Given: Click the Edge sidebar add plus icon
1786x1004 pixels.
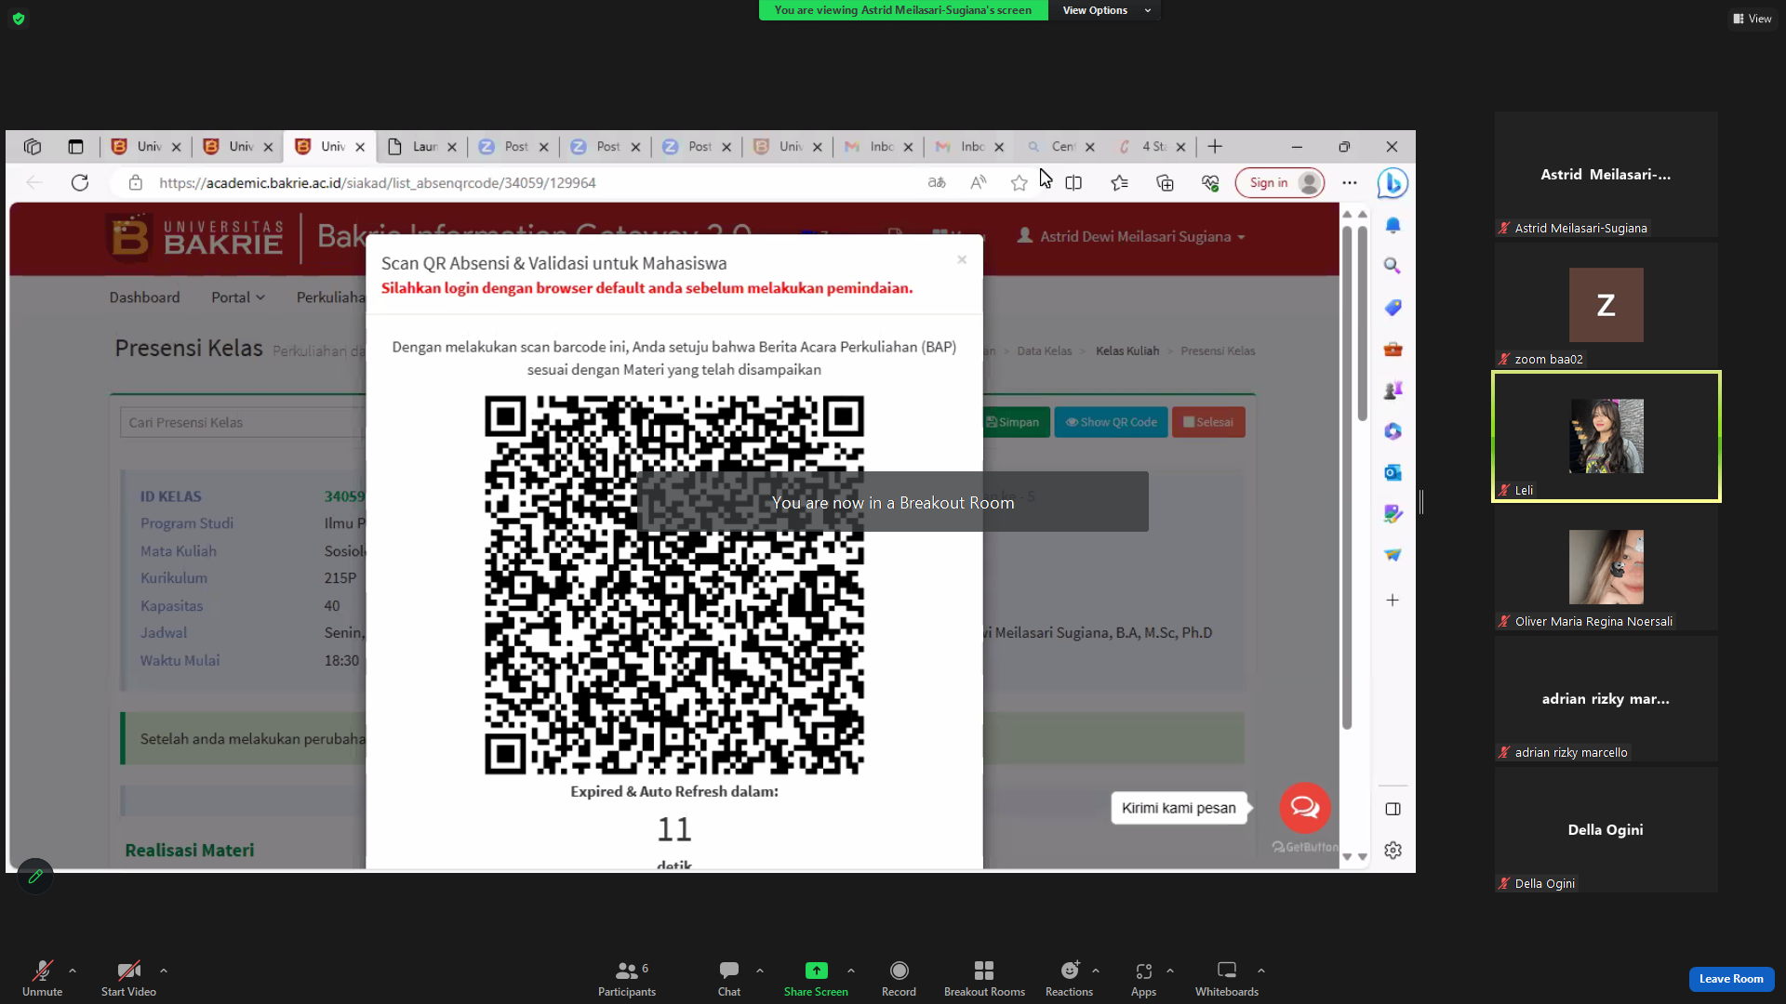Looking at the screenshot, I should coord(1393,601).
